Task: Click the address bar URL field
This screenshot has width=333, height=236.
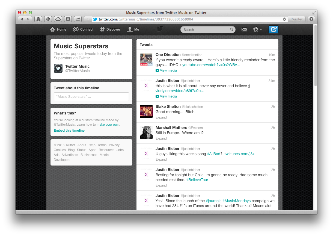Action: click(x=190, y=19)
